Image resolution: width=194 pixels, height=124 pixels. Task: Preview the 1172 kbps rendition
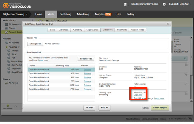87,85
